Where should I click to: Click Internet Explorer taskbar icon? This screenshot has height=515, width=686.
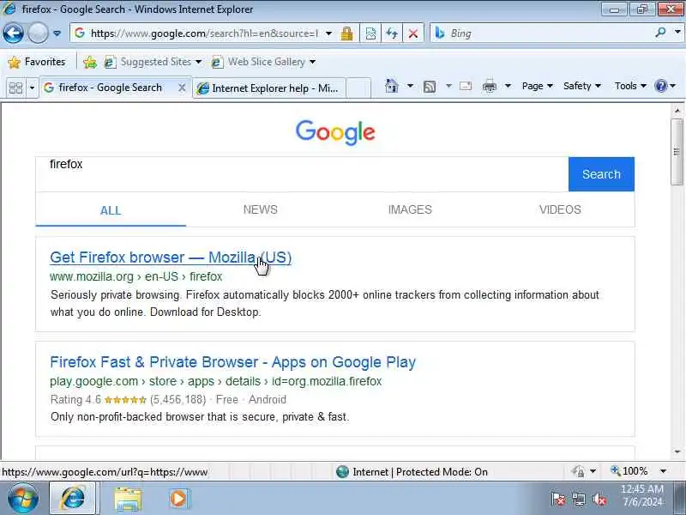pos(73,499)
